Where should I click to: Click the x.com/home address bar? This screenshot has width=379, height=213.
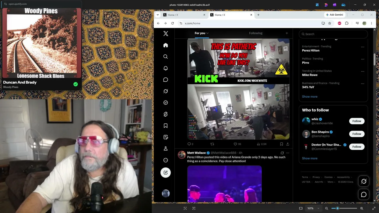[249, 23]
